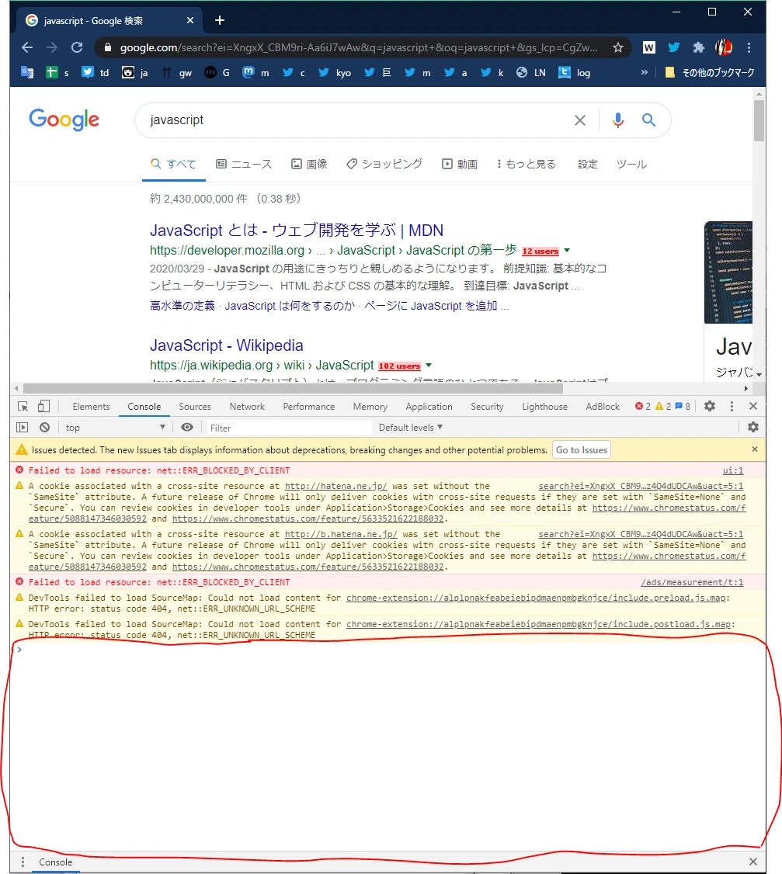Switch to the Lighthouse tab
Screen dimensions: 782x874
click(544, 407)
